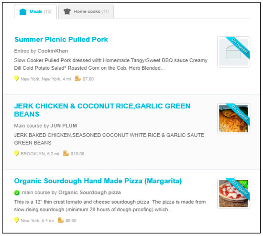Click the margarita pizza photo thumbnail

[233, 193]
